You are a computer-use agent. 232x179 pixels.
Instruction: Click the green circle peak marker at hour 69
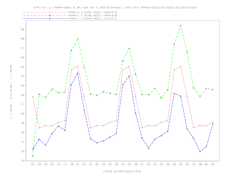pos(180,26)
